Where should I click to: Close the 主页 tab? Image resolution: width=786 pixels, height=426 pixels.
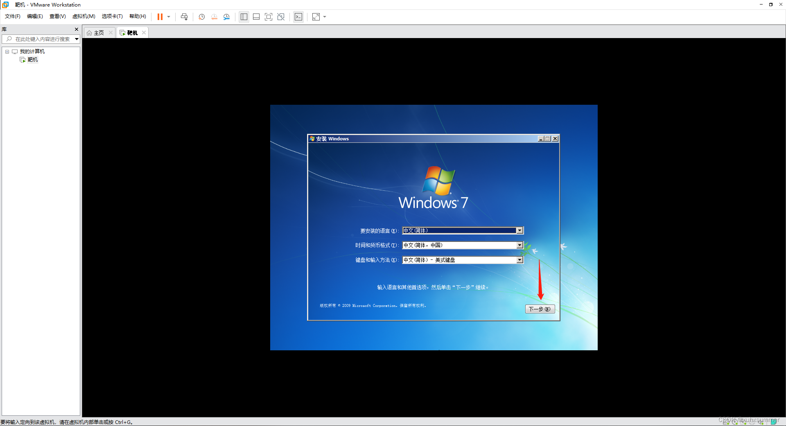[111, 33]
